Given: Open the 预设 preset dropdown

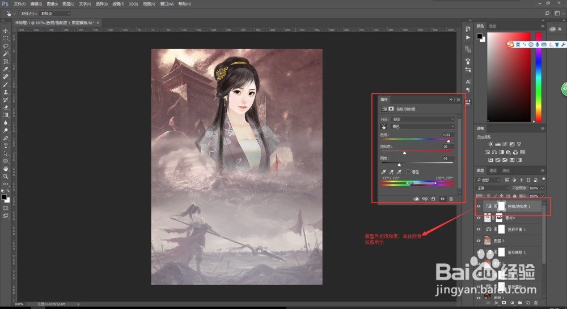Looking at the screenshot, I should click(x=422, y=119).
